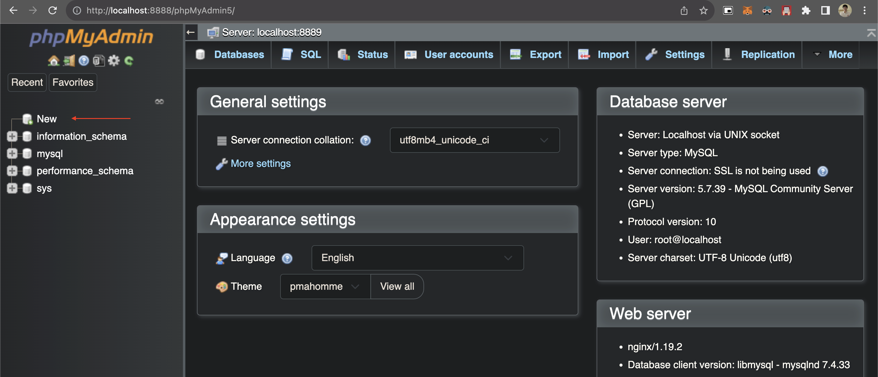Open navigation panel settings gear icon
The image size is (878, 377).
[x=113, y=61]
